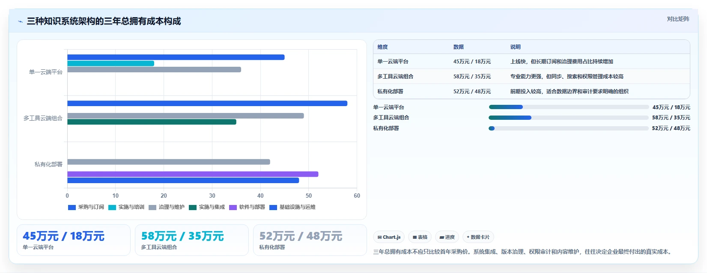The image size is (707, 273).
Task: Click the 维度 column header
Action: [x=382, y=47]
